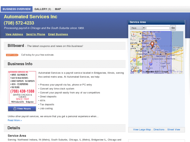The width and height of the screenshot is (190, 142).
Task: Click Read More link
Action: click(x=15, y=120)
